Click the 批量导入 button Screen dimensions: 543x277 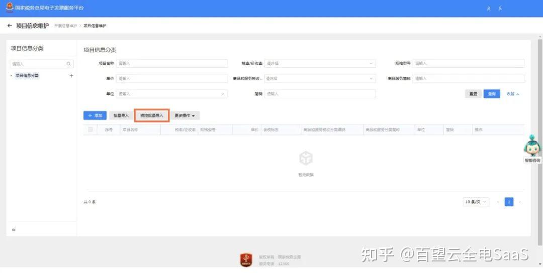121,115
